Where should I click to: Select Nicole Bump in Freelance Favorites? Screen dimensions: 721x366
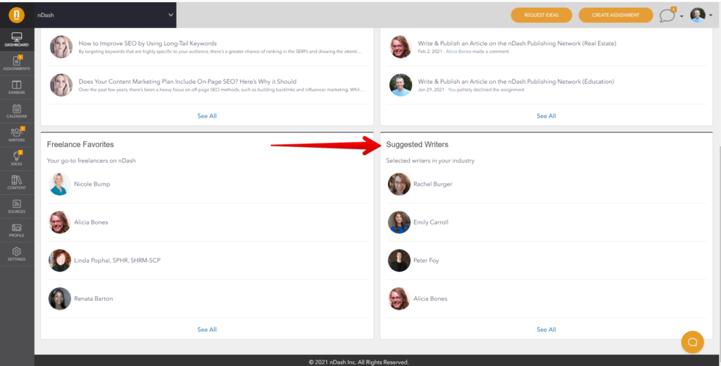(x=92, y=184)
